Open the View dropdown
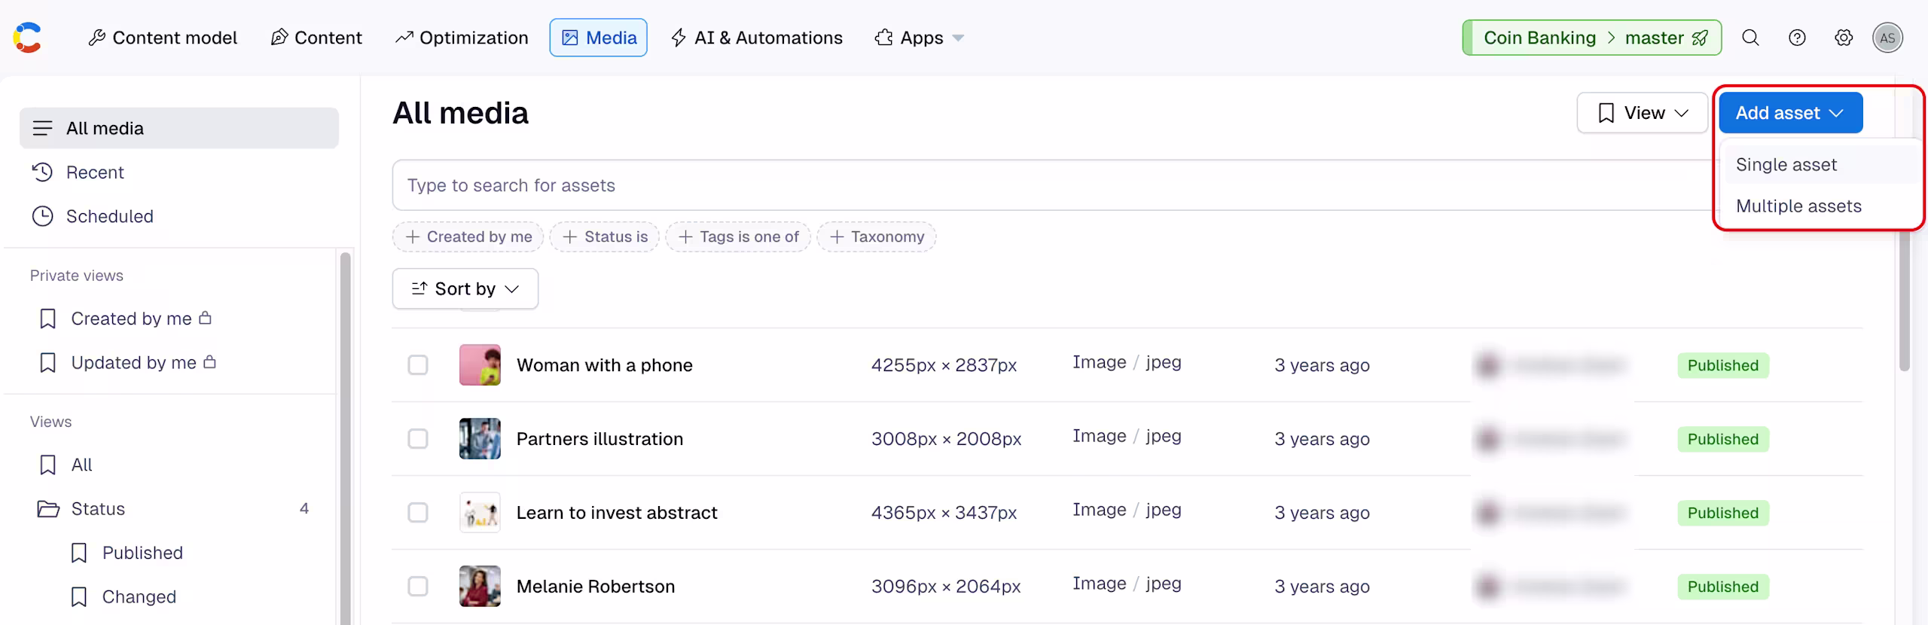The width and height of the screenshot is (1928, 625). click(x=1642, y=113)
